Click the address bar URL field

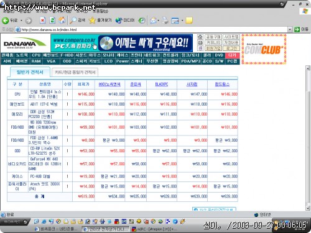click(x=154, y=29)
